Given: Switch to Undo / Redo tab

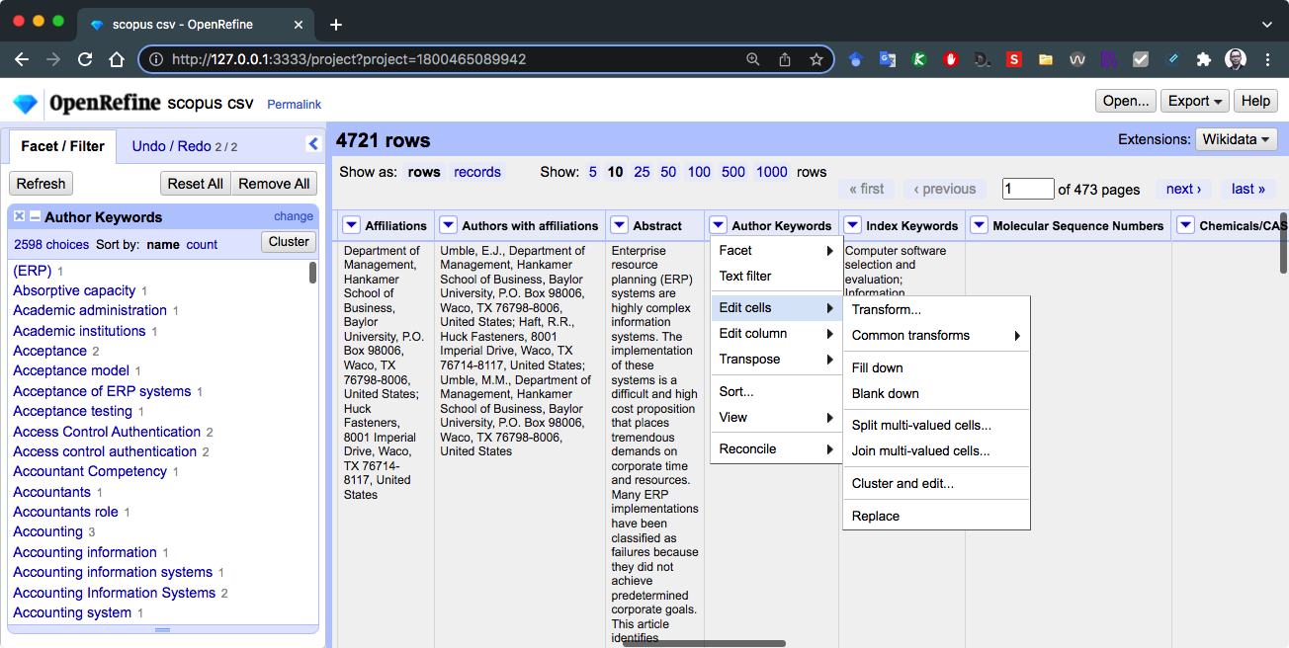Looking at the screenshot, I should [x=185, y=146].
